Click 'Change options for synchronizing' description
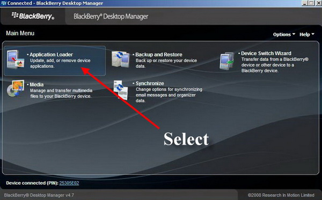 coord(169,95)
